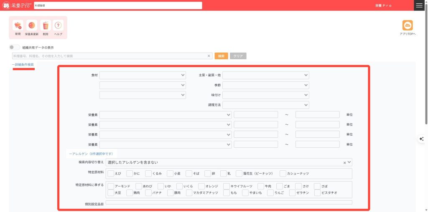Click first 栄養素 row minimum value field

[x=256, y=115]
